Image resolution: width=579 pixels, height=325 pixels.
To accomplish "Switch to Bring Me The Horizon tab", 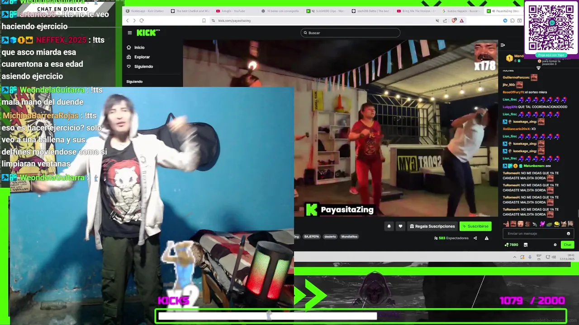I will [x=416, y=11].
